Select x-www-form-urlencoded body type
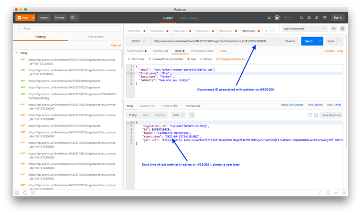The image size is (361, 215). coord(150,59)
